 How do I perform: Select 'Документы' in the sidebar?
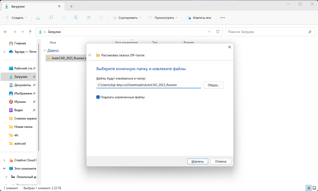22,85
